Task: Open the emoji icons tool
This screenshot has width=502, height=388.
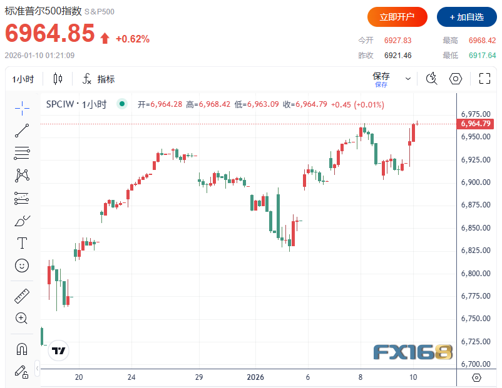Action: tap(22, 266)
